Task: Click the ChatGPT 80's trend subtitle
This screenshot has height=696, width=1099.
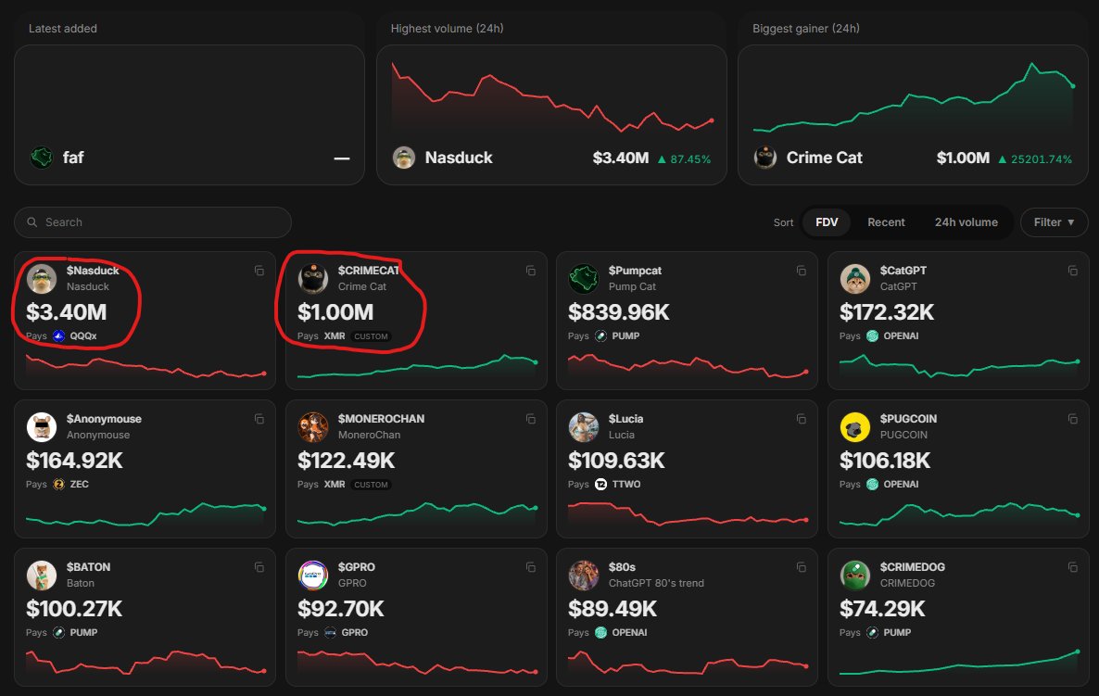Action: pyautogui.click(x=656, y=583)
